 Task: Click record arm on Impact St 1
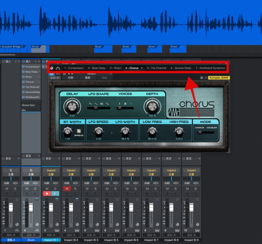tap(47, 194)
